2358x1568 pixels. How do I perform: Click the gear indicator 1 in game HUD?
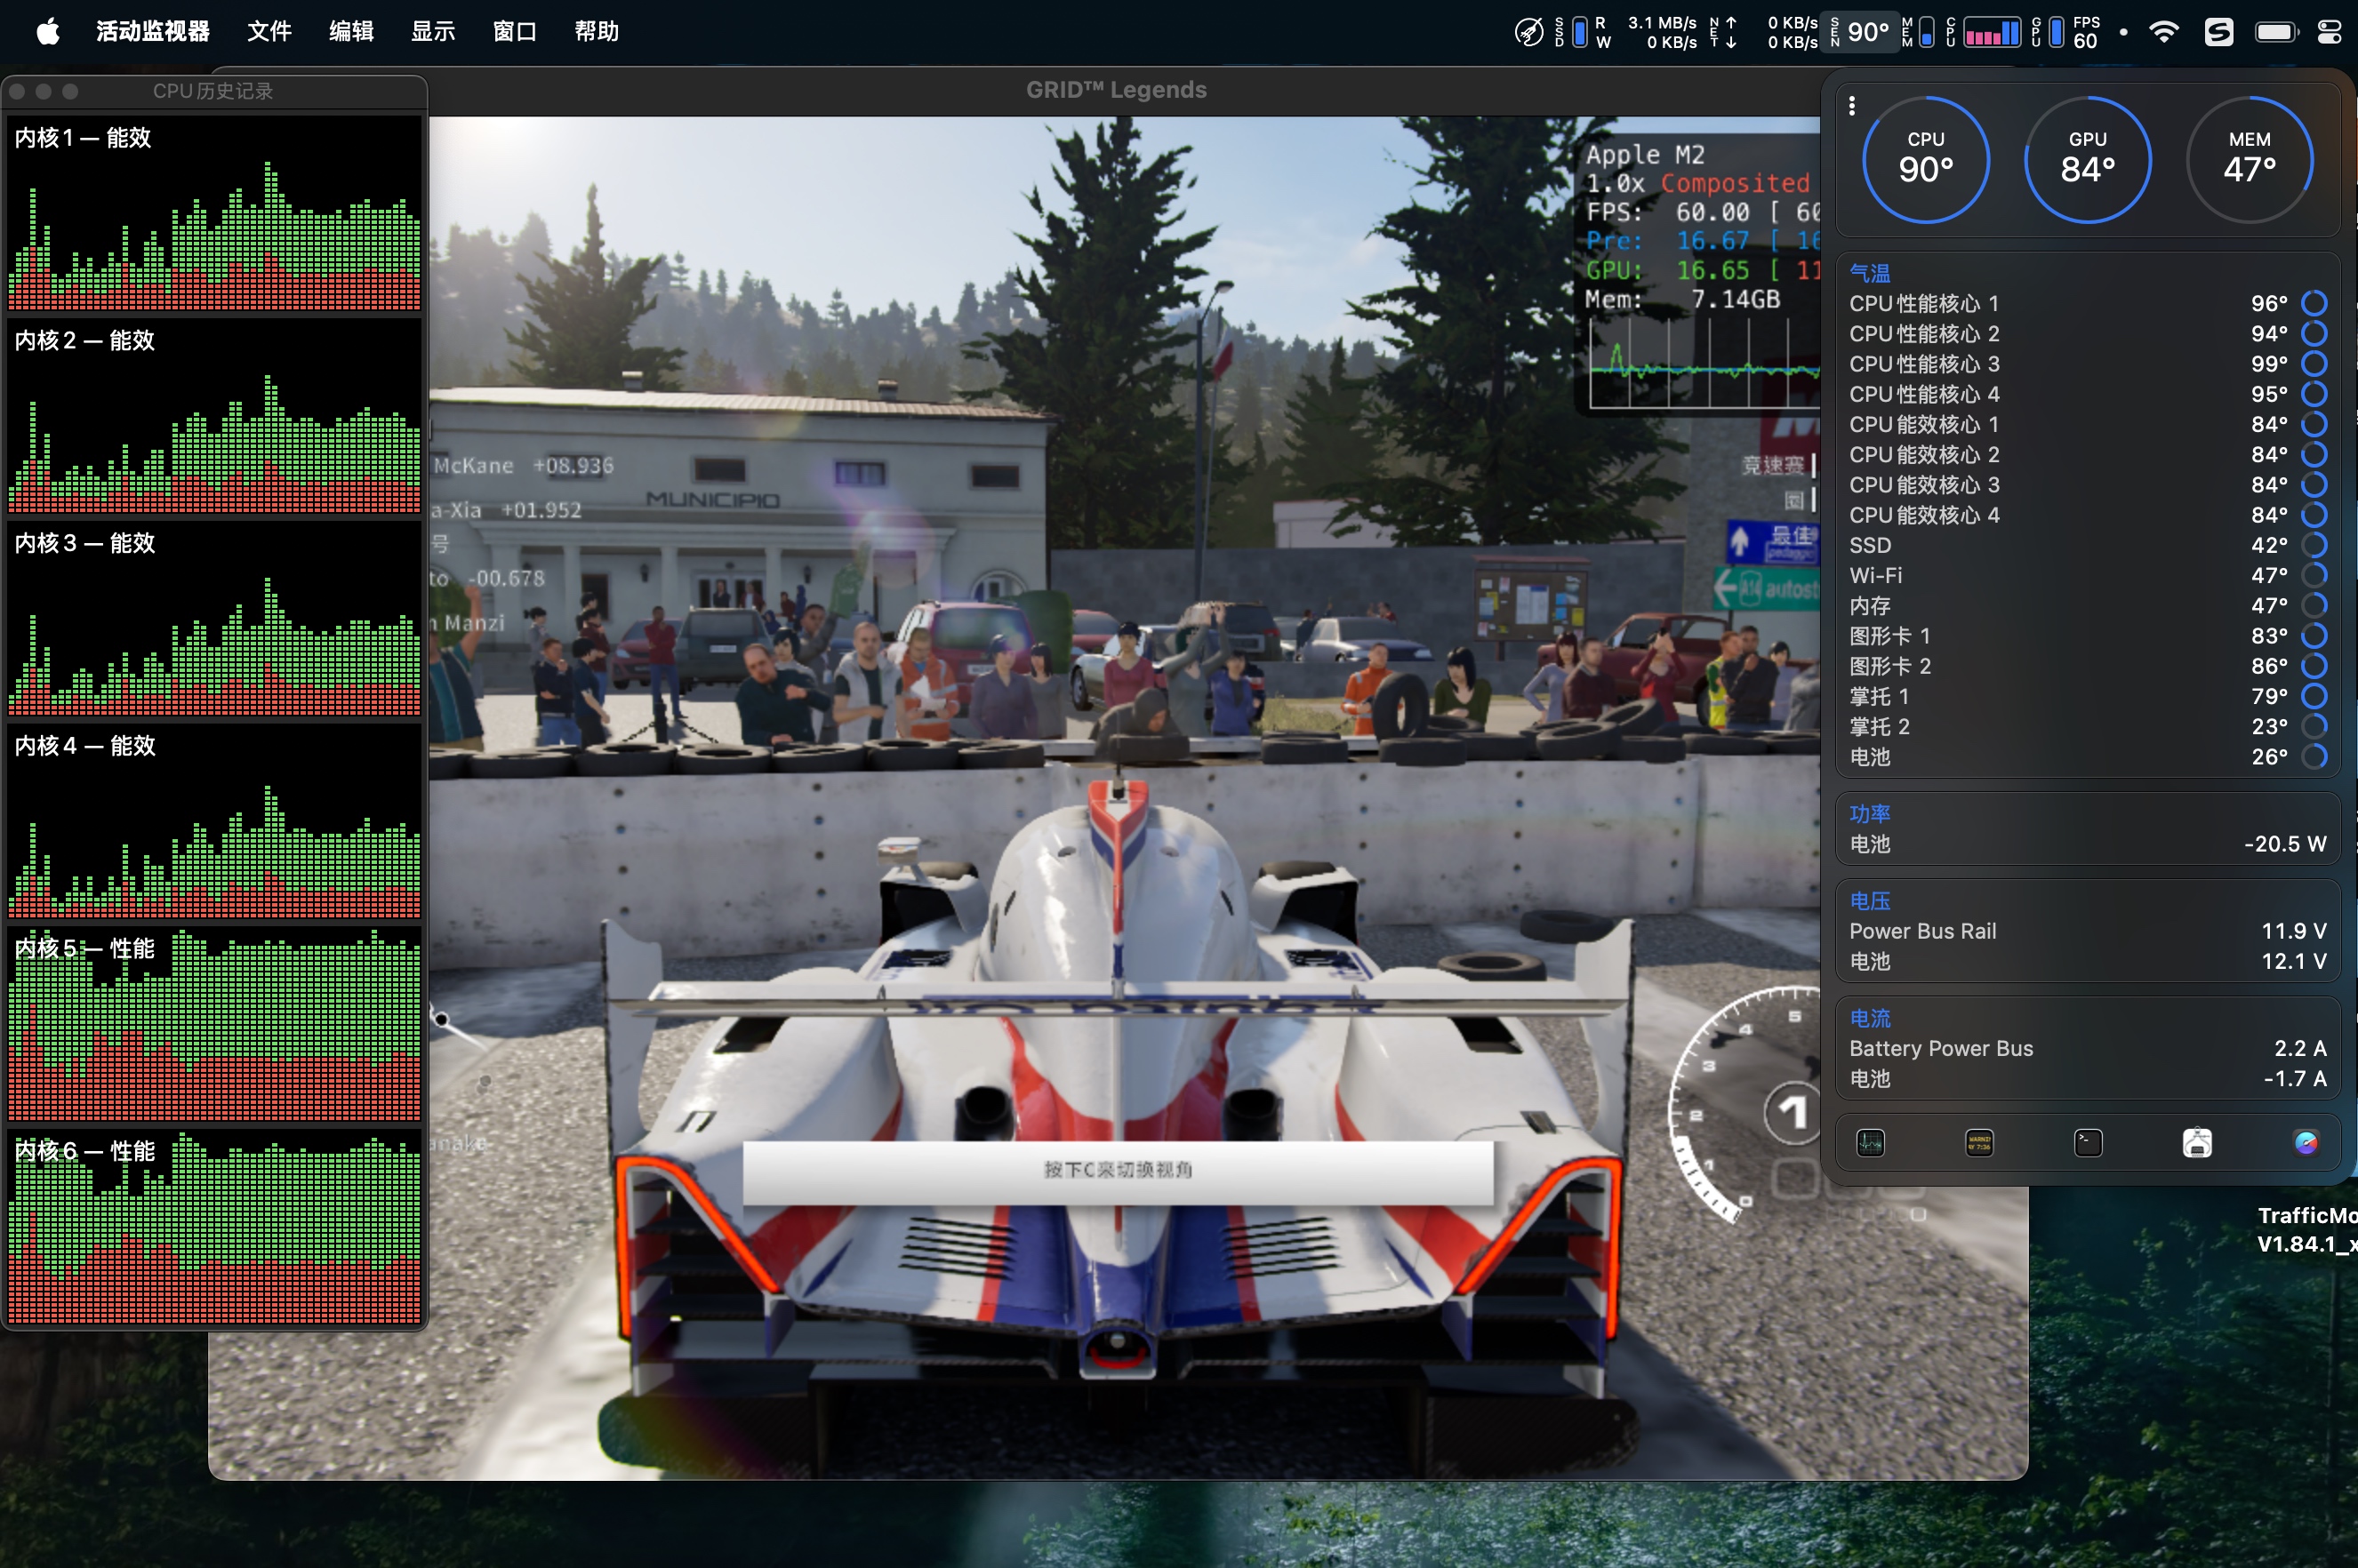[x=1791, y=1112]
